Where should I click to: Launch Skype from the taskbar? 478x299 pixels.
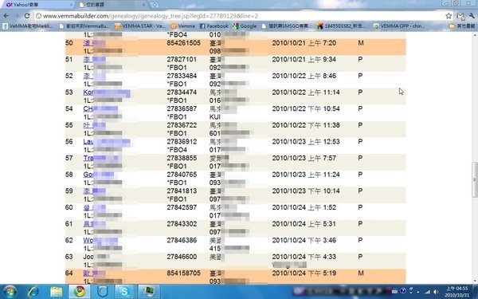pos(124,292)
